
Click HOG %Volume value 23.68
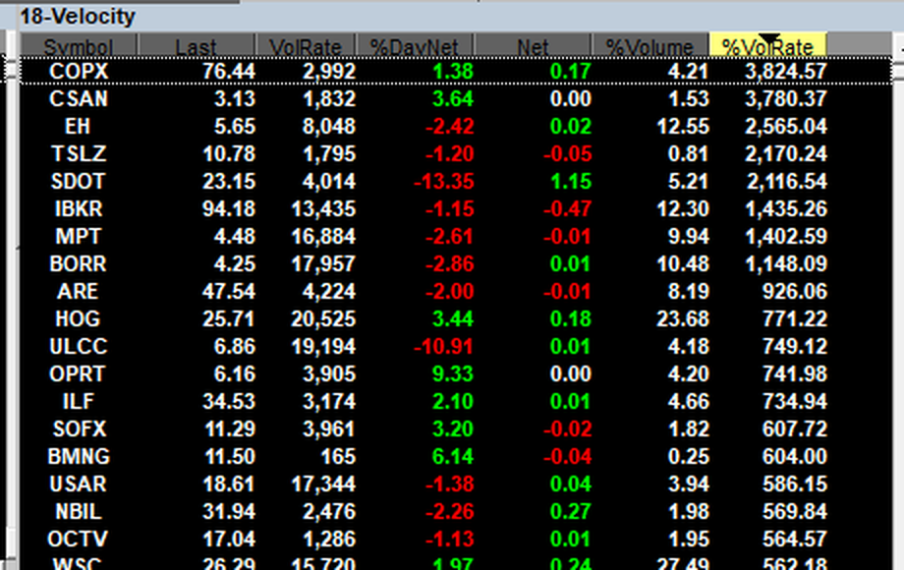pyautogui.click(x=683, y=318)
